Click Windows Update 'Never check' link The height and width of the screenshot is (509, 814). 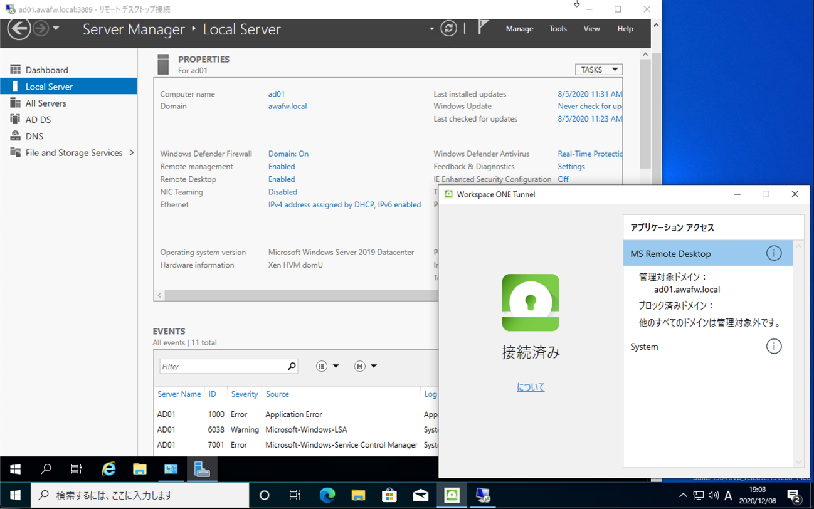coord(589,106)
